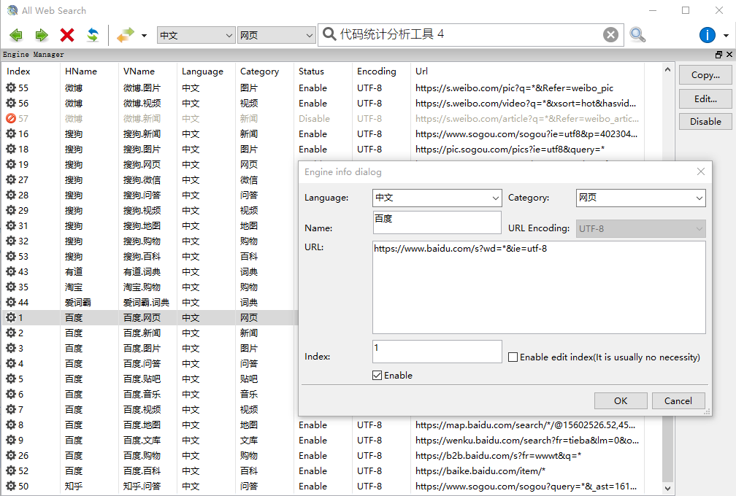Click gear icon of engine row 44
Viewport: 736px width, 496px height.
[x=11, y=303]
